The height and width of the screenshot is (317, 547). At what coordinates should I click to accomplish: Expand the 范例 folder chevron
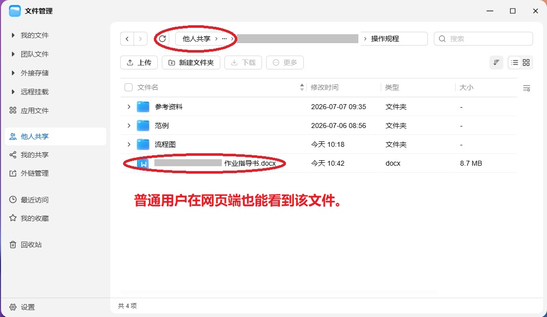[x=129, y=126]
